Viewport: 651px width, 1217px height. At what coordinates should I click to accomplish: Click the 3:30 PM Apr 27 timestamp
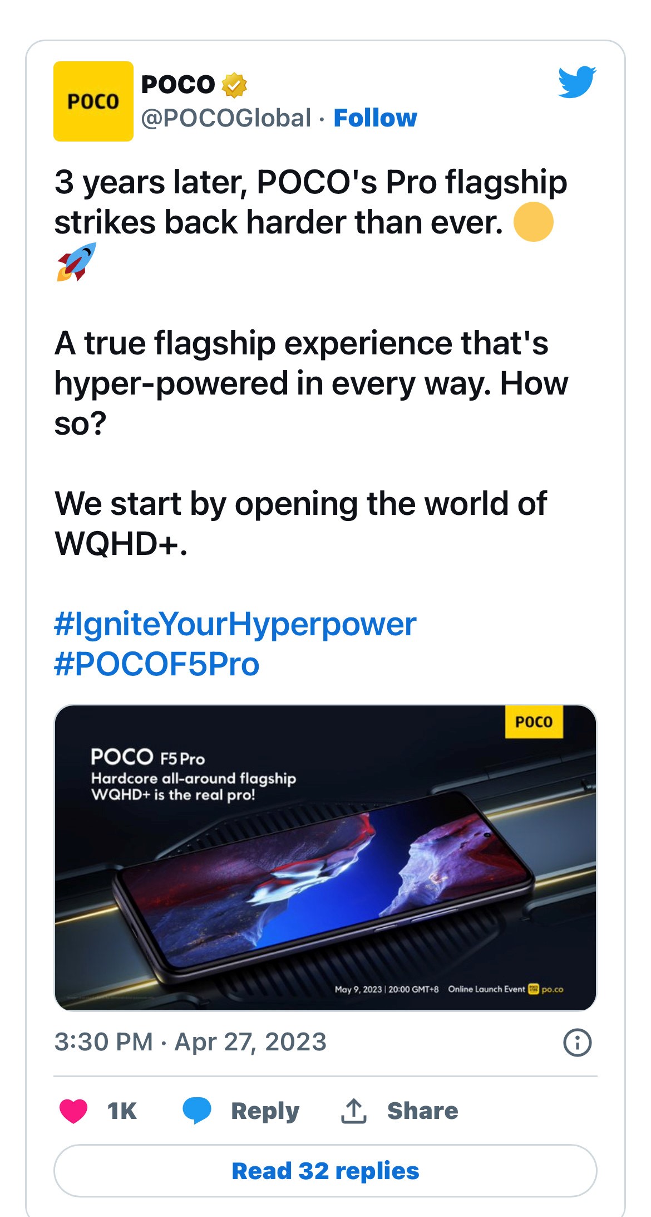(190, 1042)
